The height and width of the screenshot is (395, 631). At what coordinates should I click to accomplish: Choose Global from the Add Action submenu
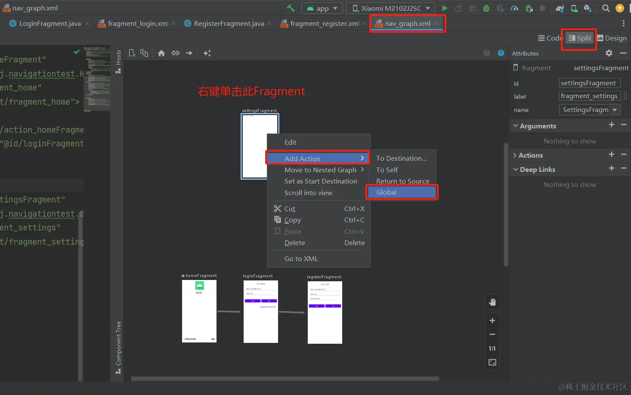click(402, 192)
